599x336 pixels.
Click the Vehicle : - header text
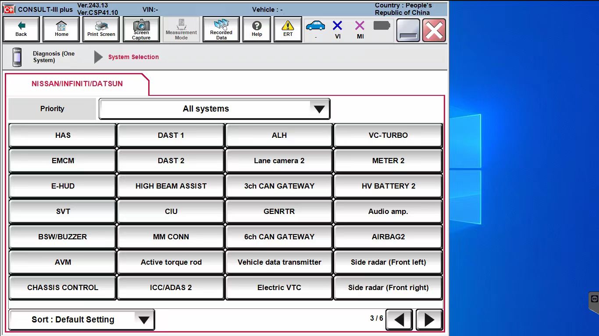point(267,9)
